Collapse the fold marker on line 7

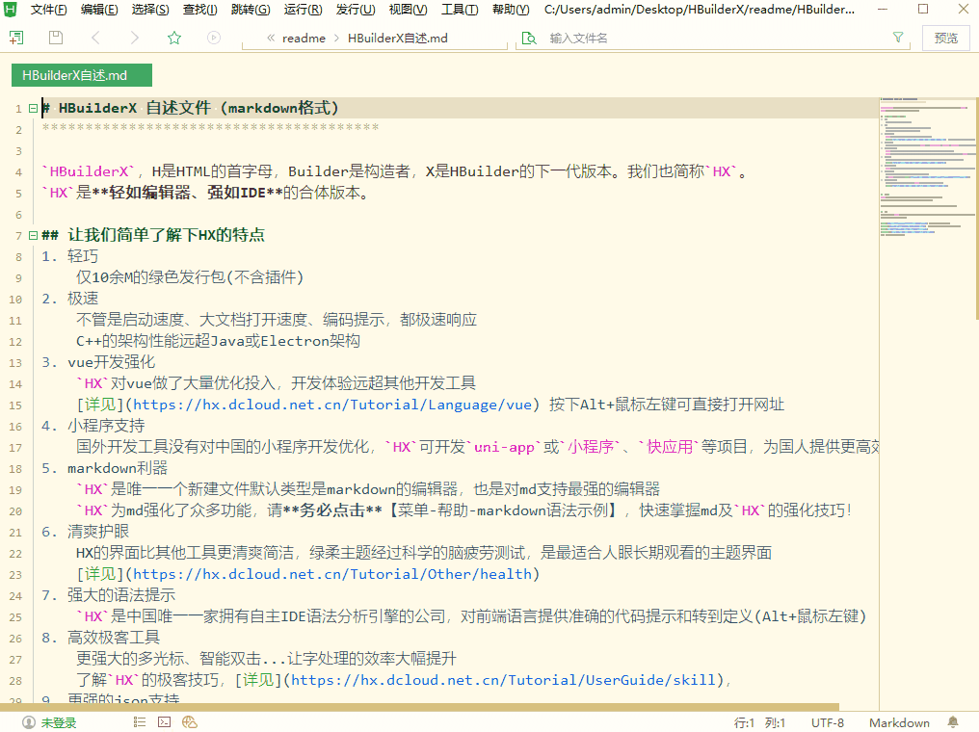[x=32, y=234]
